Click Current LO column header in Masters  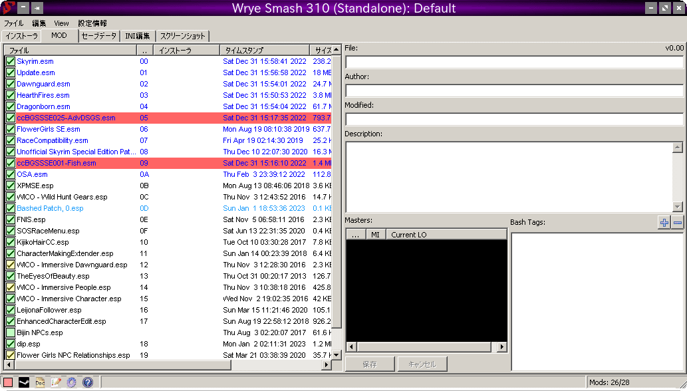(446, 235)
